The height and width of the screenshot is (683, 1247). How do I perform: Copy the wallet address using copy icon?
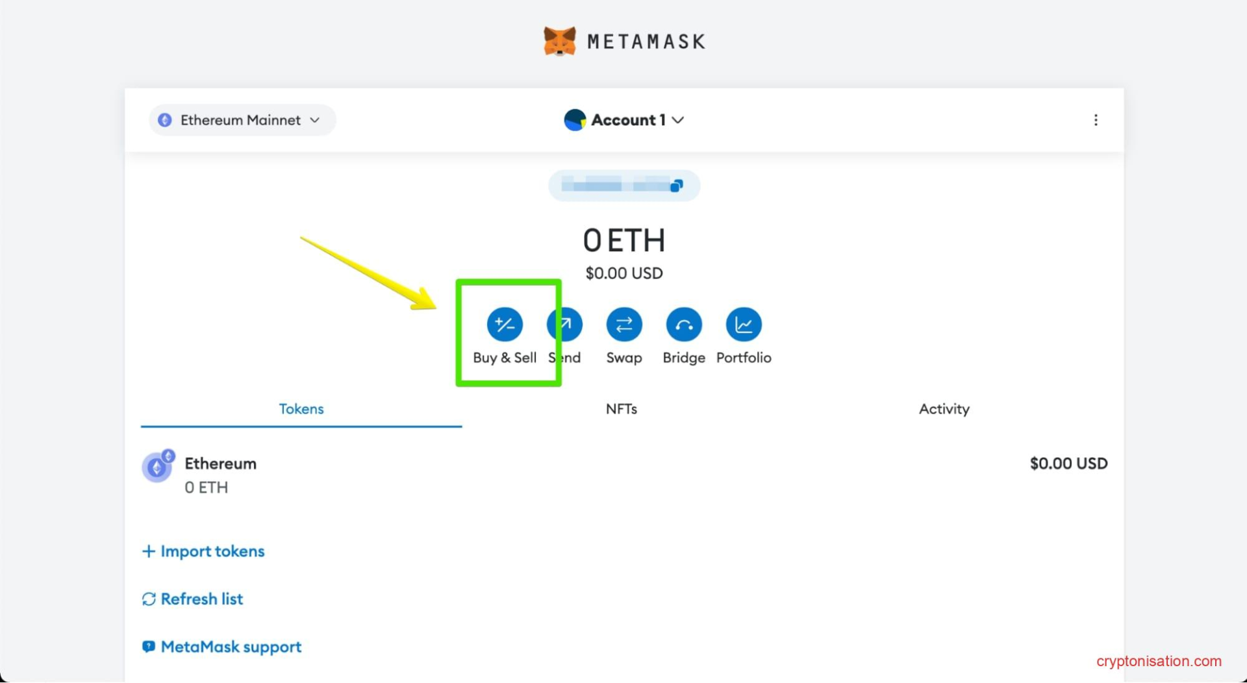676,186
